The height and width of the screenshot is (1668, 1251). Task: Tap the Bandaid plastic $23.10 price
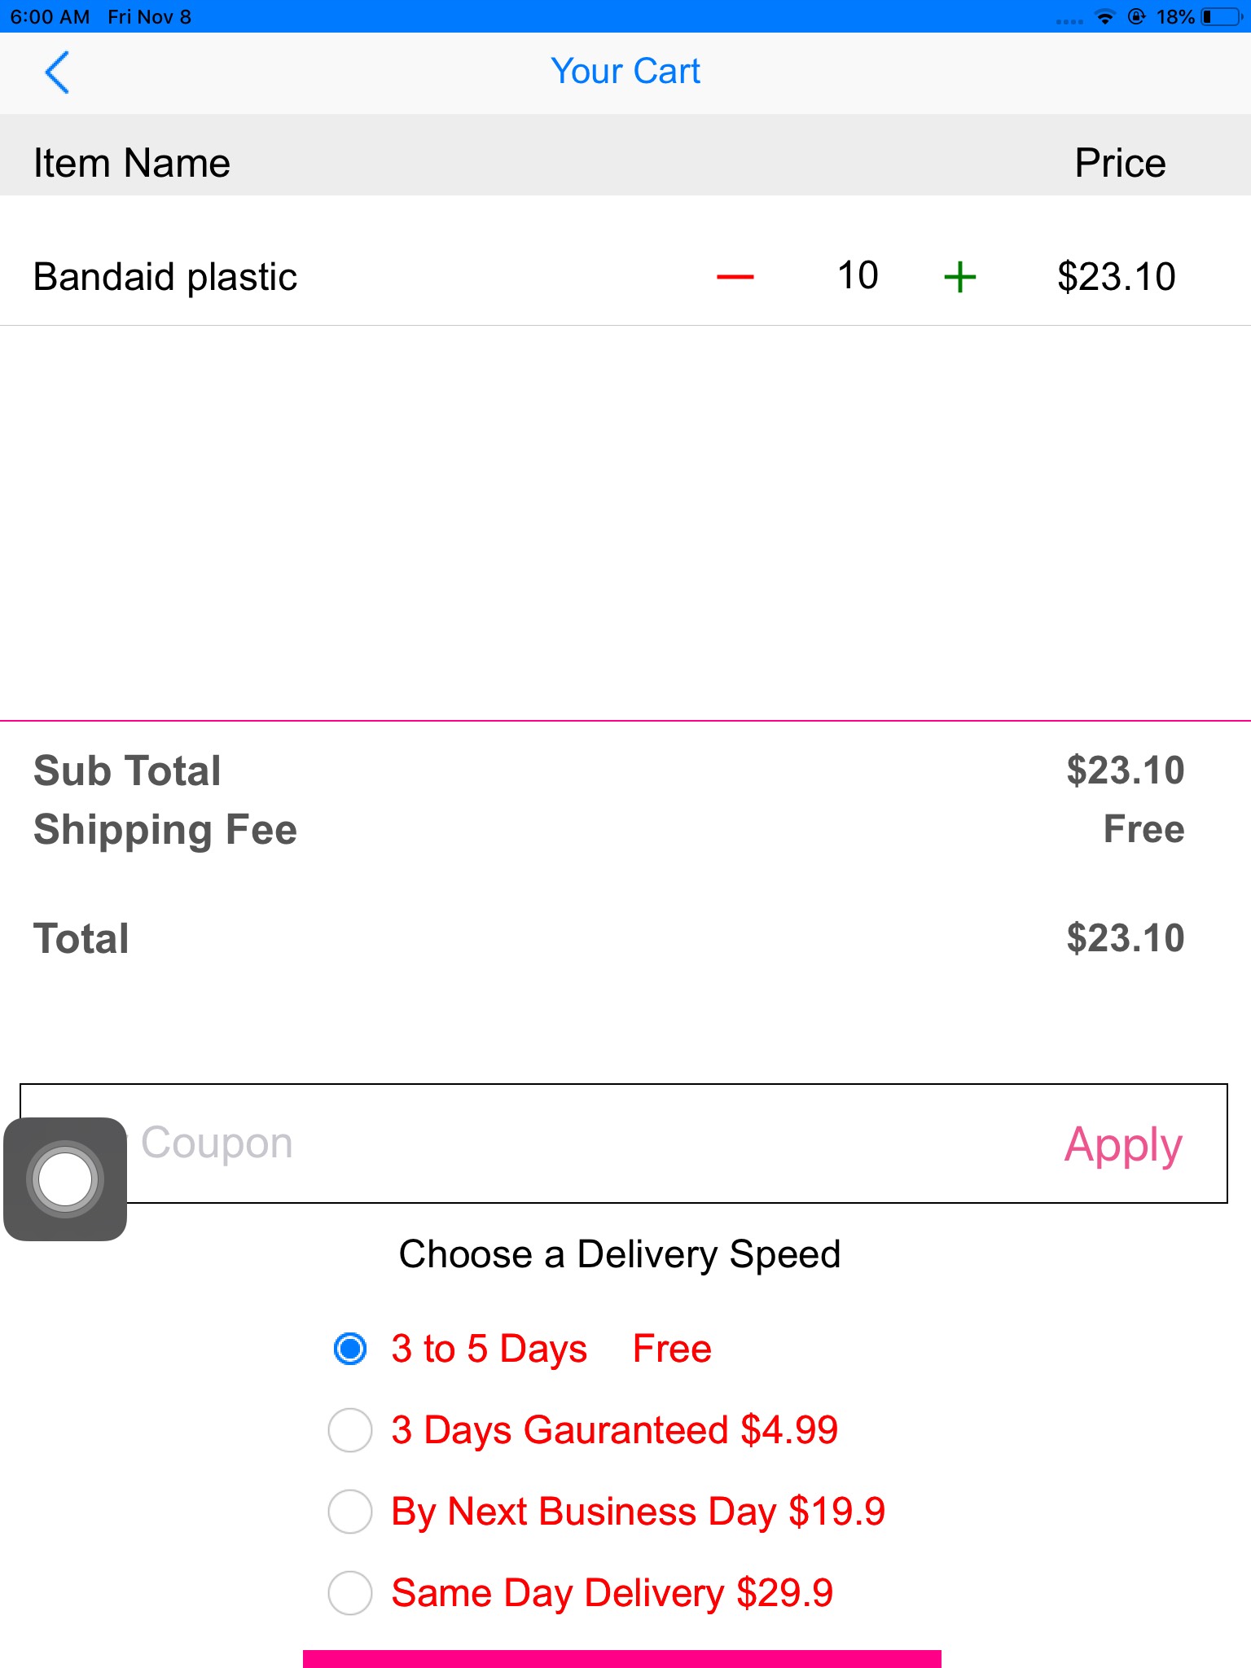pyautogui.click(x=1116, y=277)
